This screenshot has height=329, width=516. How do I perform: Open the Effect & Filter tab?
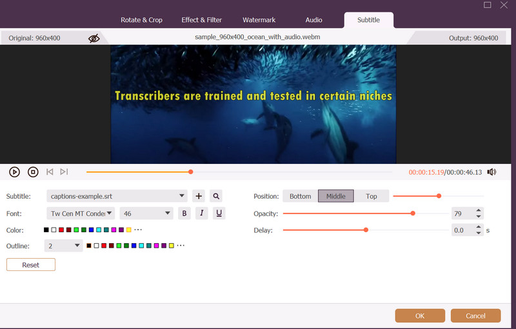(x=201, y=20)
